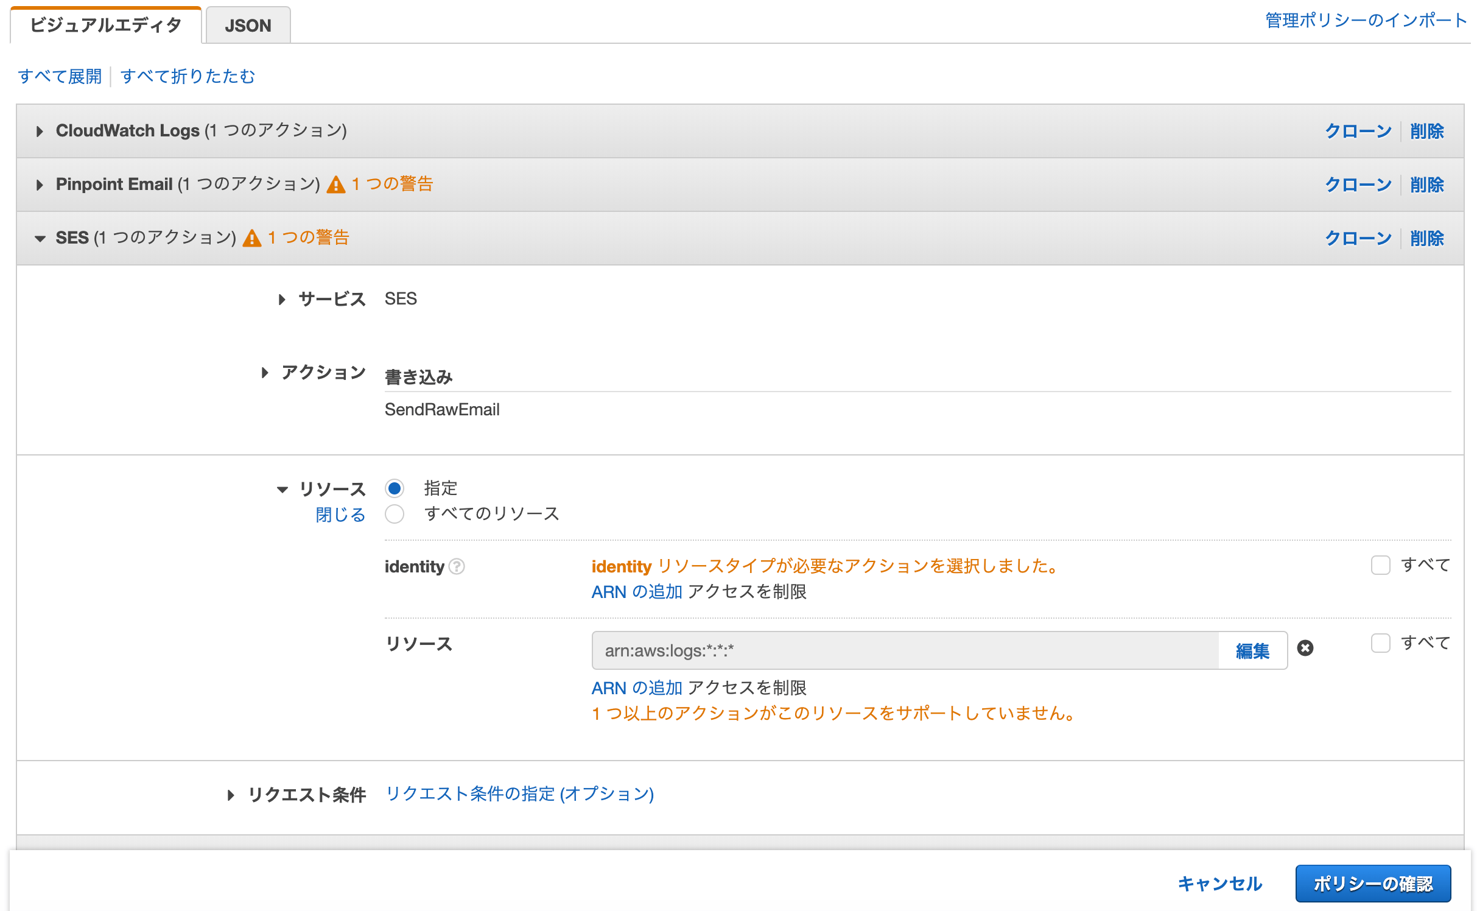
Task: Switch to the JSON tab
Action: (248, 26)
